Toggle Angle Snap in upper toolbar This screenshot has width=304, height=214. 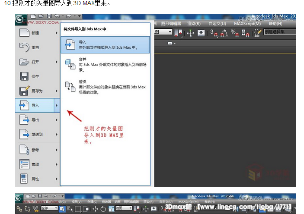click(224, 33)
